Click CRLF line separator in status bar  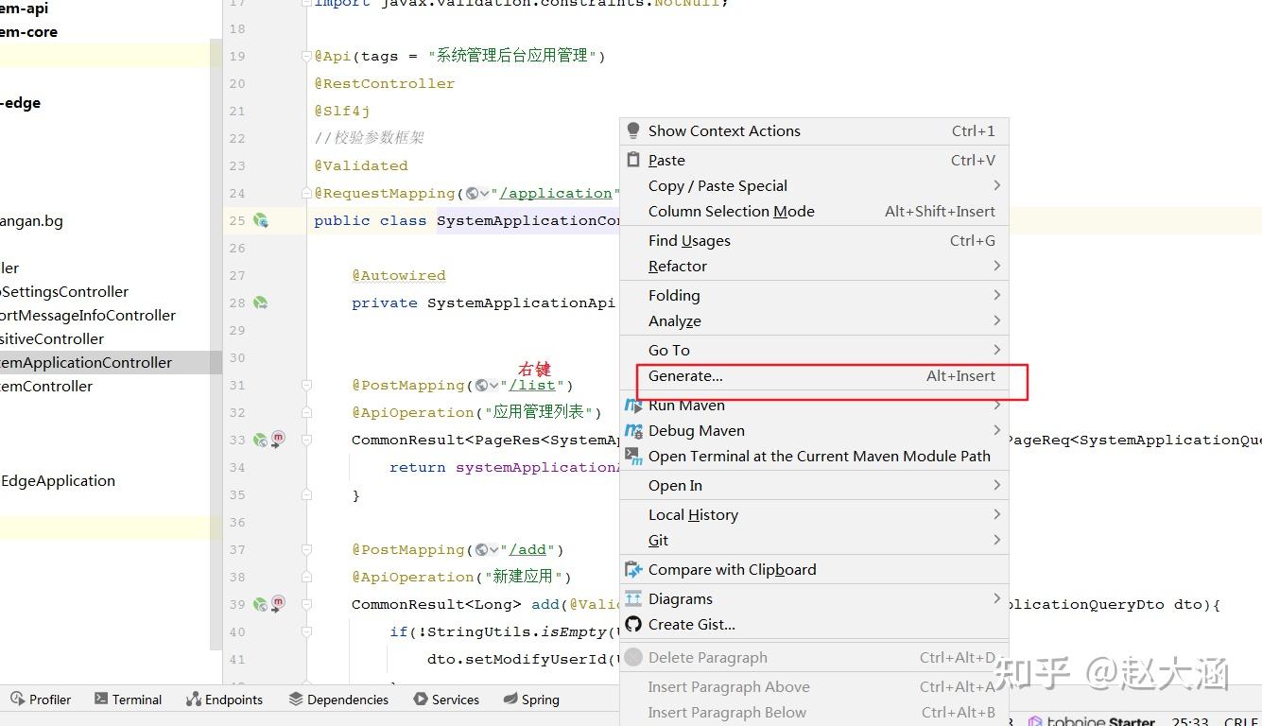[1239, 721]
